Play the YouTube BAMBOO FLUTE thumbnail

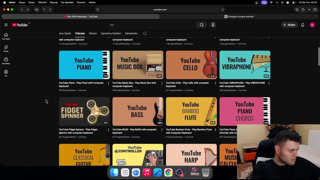tap(191, 111)
